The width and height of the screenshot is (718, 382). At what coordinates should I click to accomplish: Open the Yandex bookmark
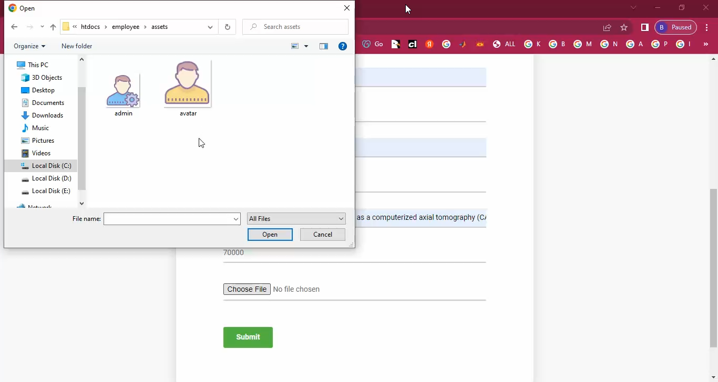click(429, 44)
